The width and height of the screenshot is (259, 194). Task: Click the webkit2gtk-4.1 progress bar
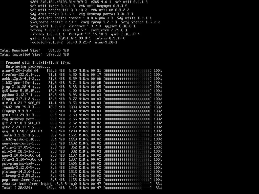tap(127, 79)
